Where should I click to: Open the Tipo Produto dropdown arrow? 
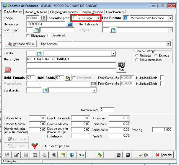(x=170, y=18)
